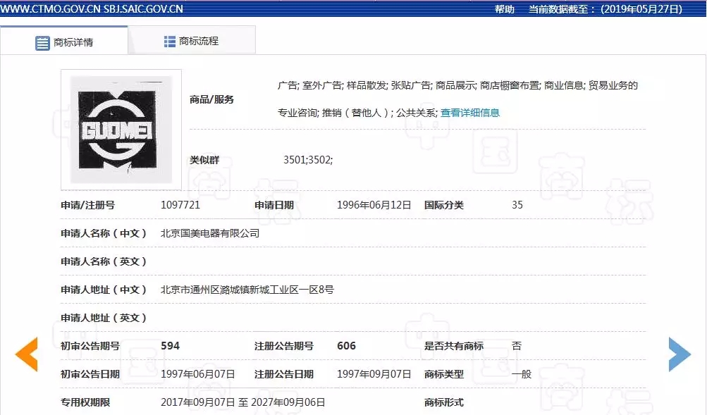
Task: Select registration announcement date 1997年09月07日
Action: pyautogui.click(x=374, y=374)
